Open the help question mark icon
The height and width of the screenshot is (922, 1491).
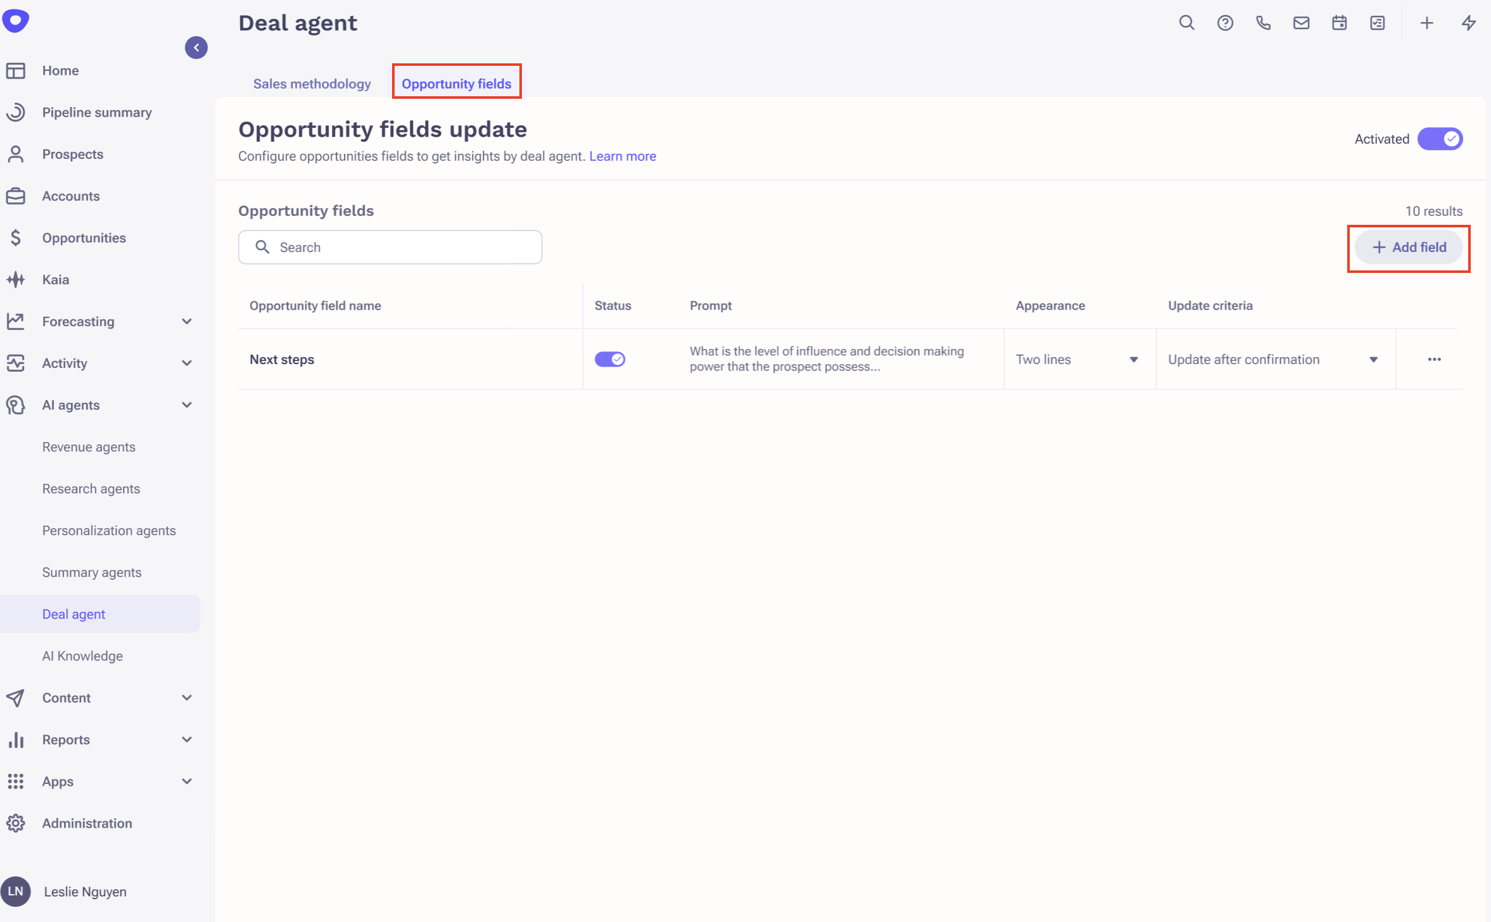1225,23
